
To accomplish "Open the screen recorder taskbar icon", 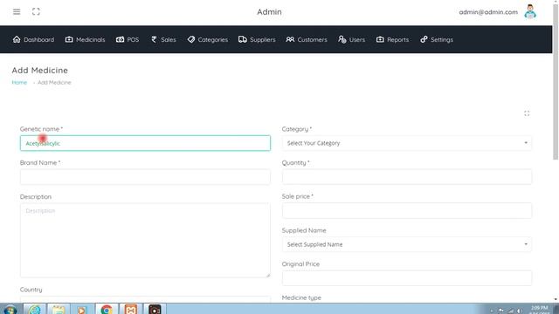I will 155,310.
